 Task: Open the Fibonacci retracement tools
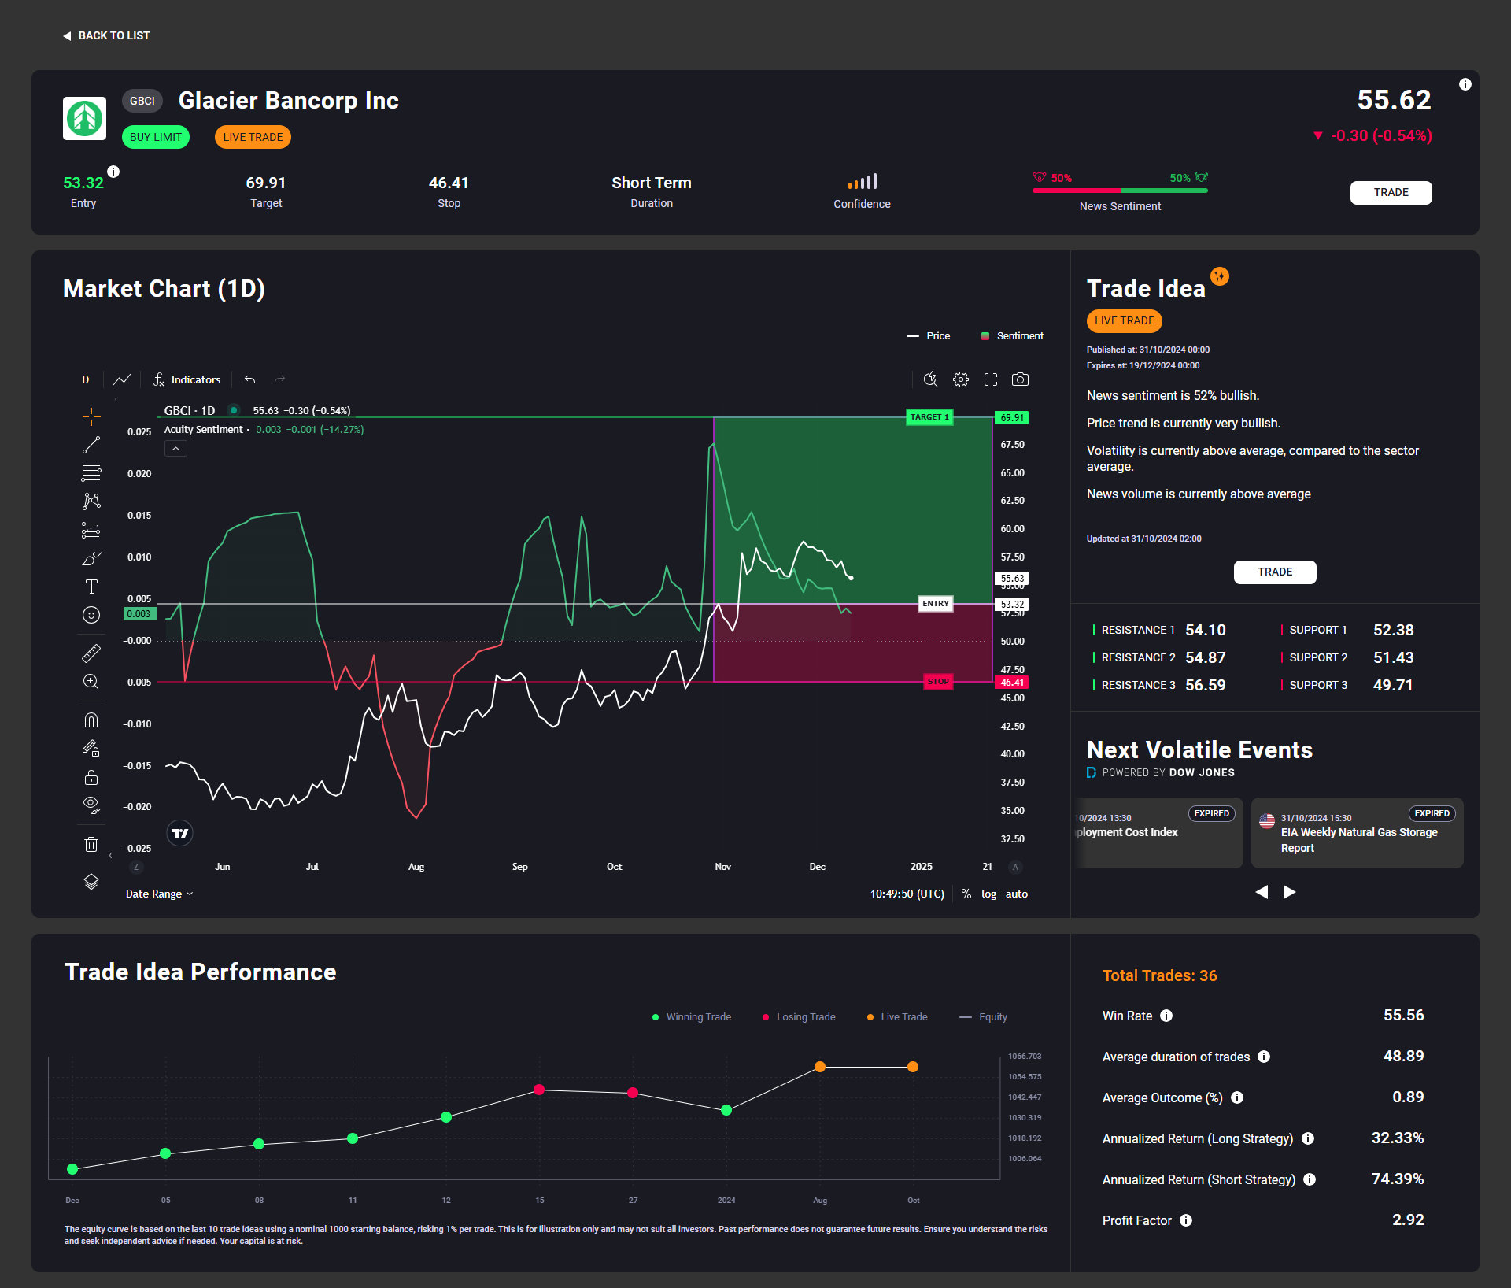tap(91, 473)
